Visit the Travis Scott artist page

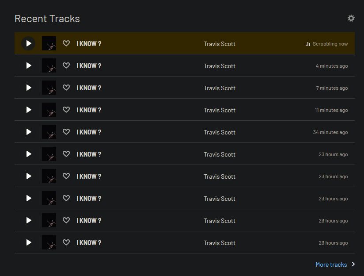pos(220,43)
